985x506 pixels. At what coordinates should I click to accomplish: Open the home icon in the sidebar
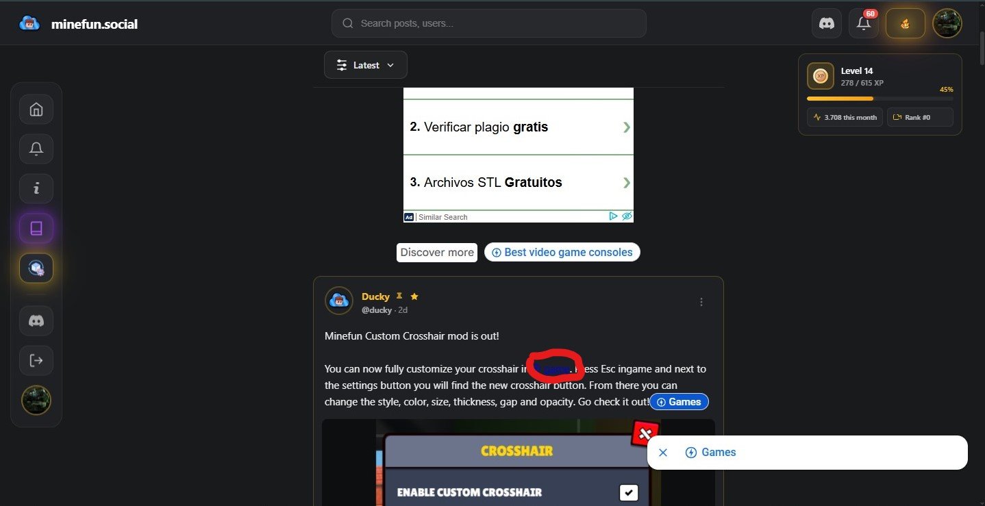[x=36, y=110]
